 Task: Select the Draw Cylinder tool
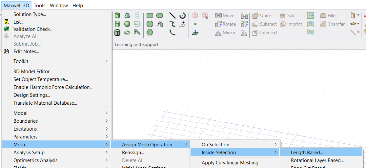(117, 24)
